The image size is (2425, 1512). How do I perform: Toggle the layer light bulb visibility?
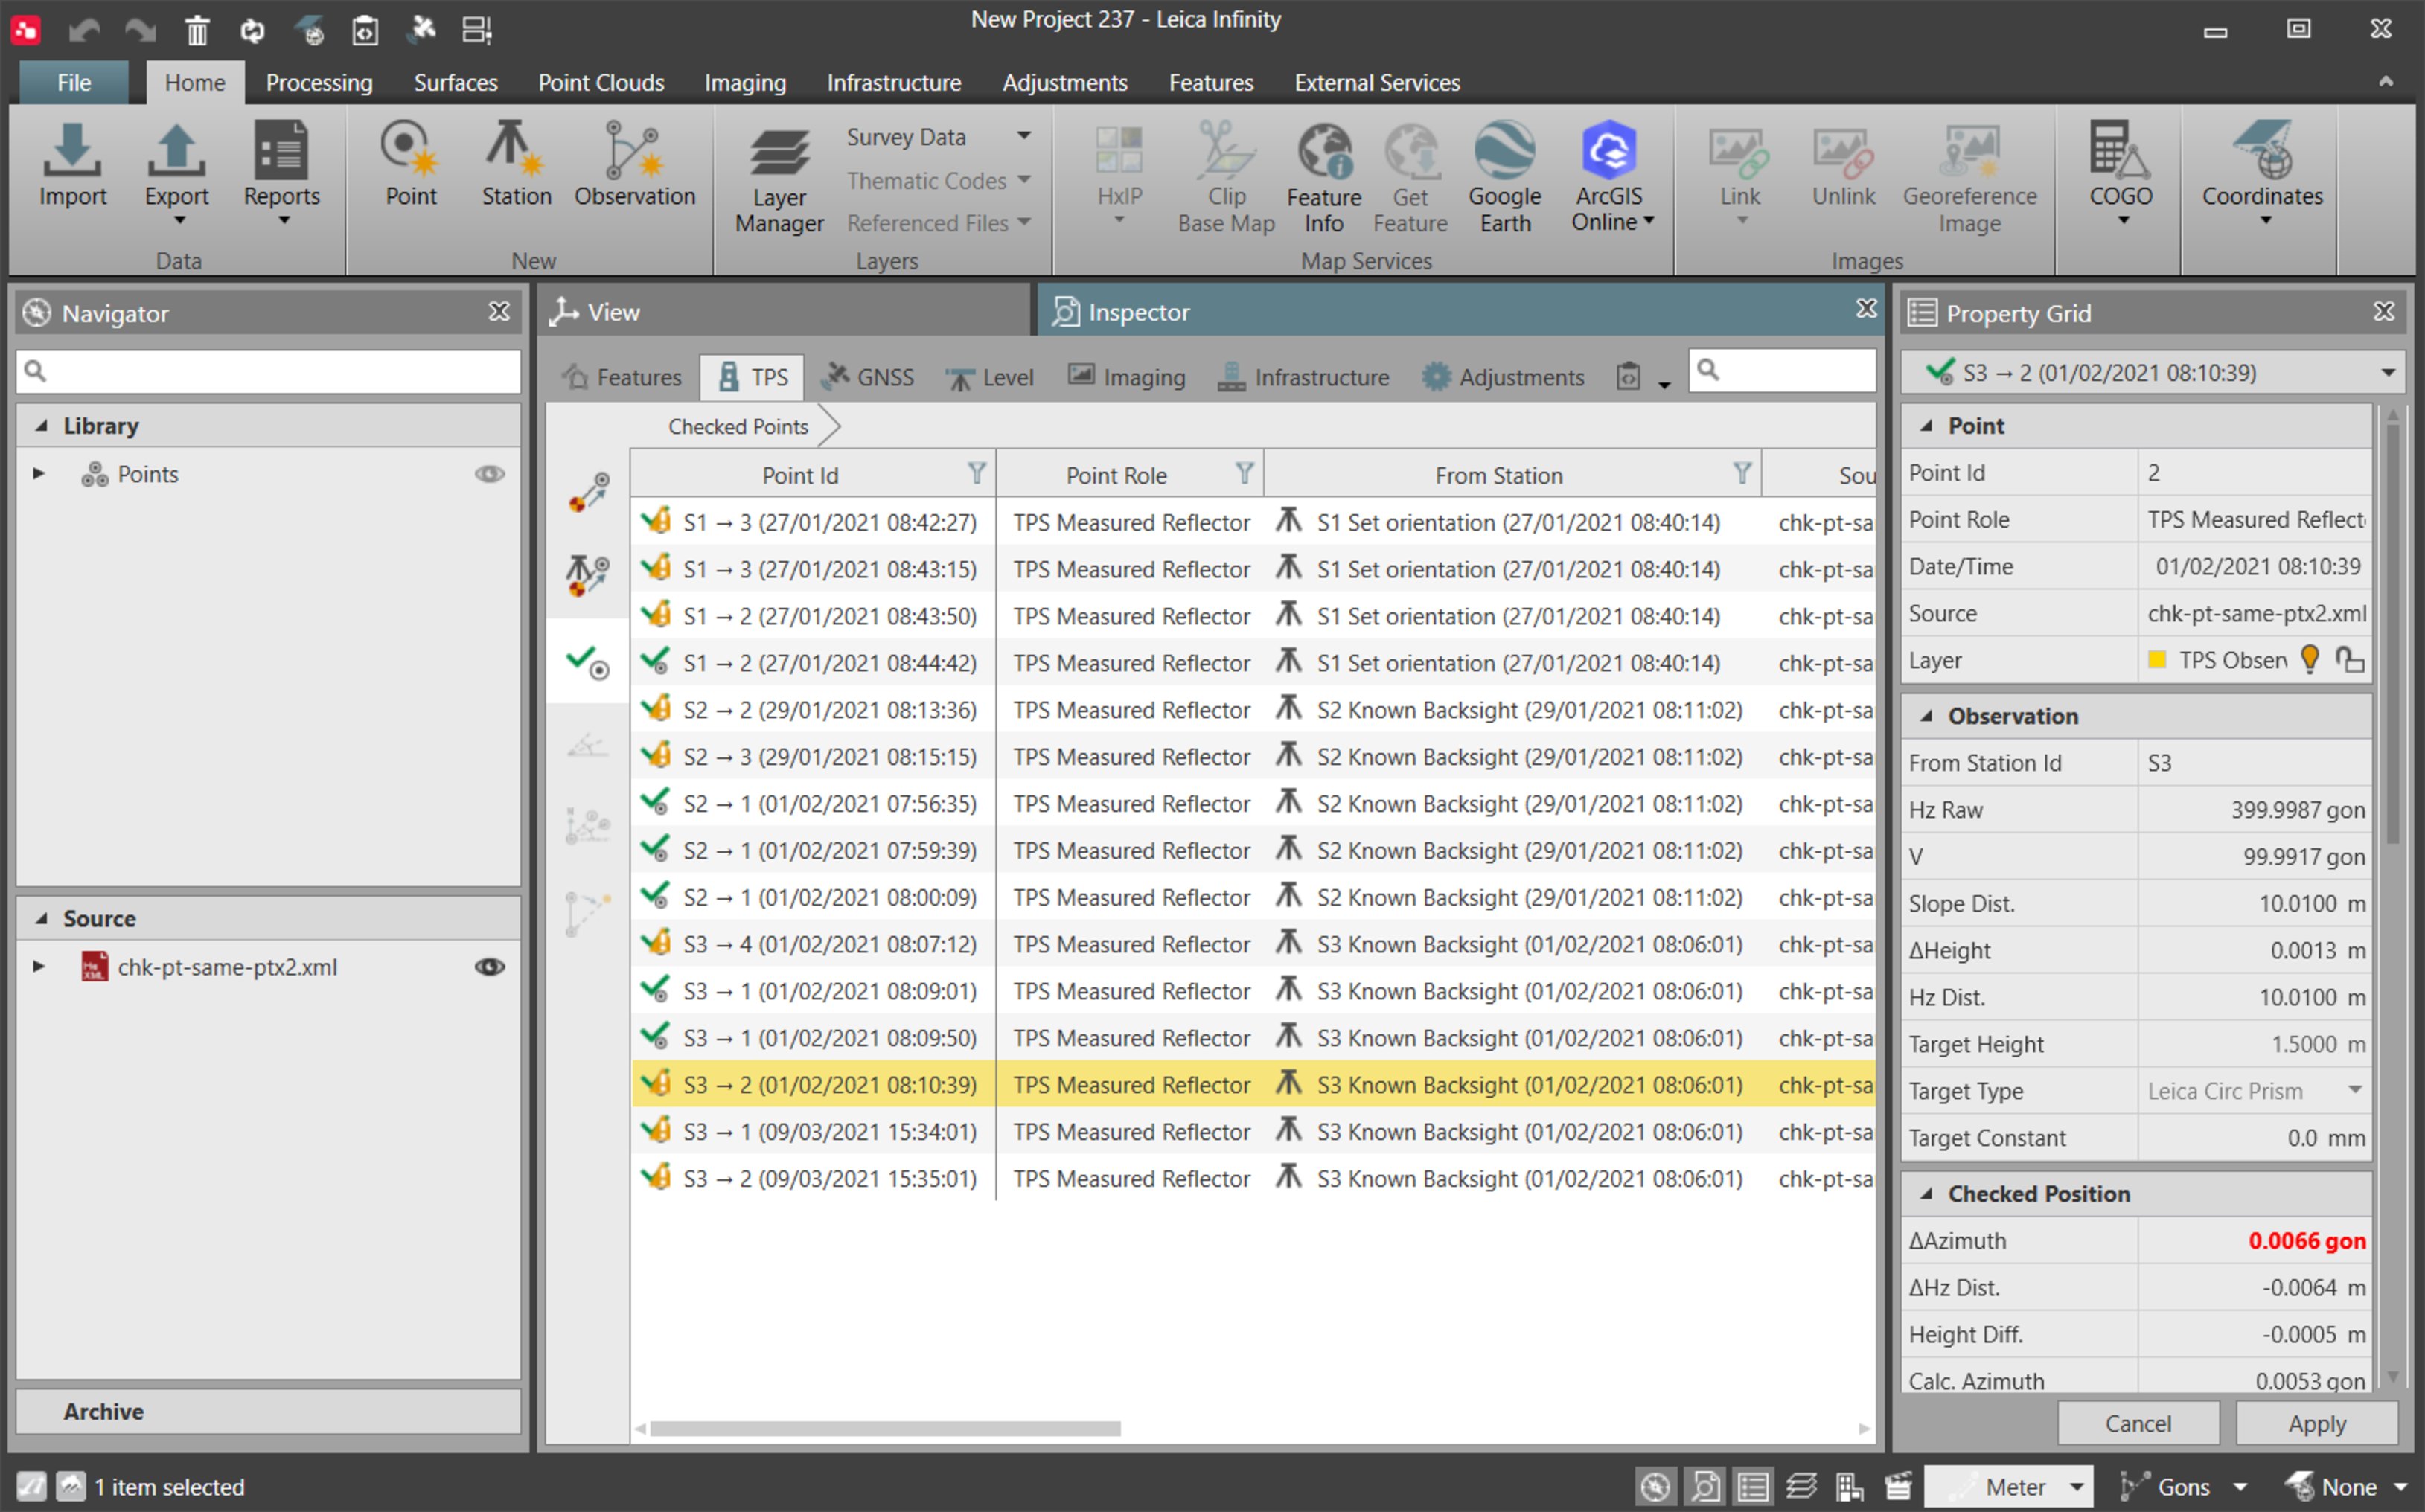[2310, 659]
